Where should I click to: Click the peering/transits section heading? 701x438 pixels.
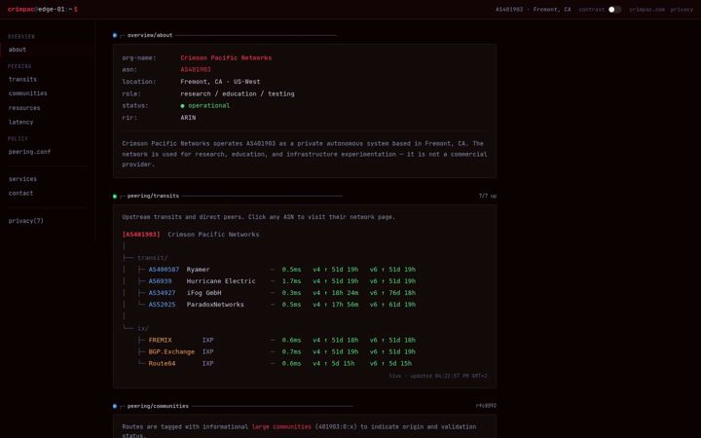tap(153, 196)
